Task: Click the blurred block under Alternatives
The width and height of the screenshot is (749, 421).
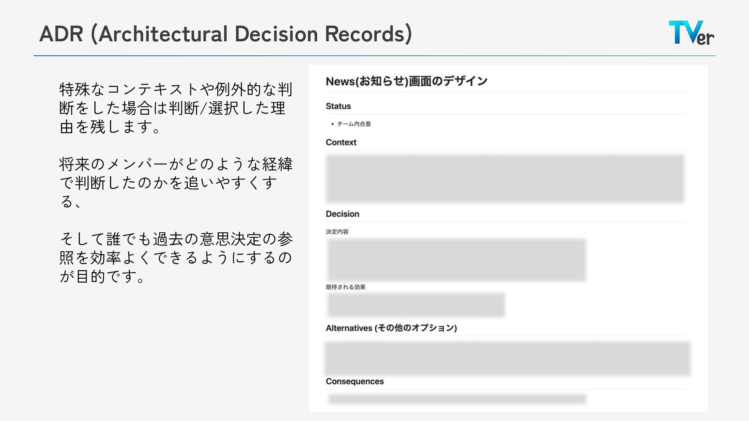Action: [x=507, y=358]
